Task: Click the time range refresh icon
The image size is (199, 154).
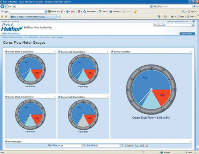Action: 137,146
